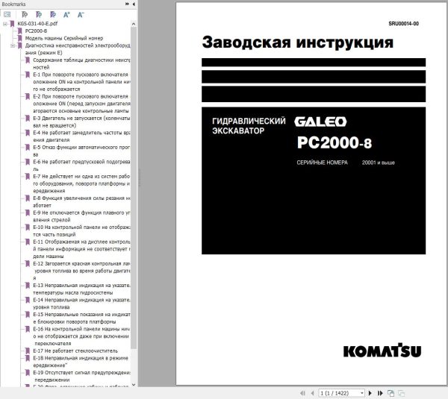Screen dimensions: 448x399
Task: Select E-15 Неправильные показания bookmark
Action: (x=81, y=318)
